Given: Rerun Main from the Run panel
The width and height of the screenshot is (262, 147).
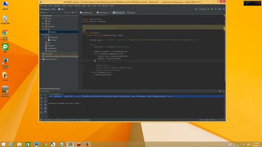Looking at the screenshot, I should (x=41, y=95).
